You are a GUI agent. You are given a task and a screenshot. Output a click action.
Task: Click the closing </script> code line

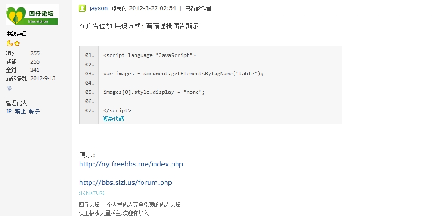(117, 110)
